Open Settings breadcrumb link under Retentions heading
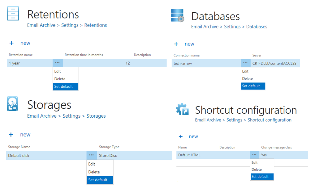The width and height of the screenshot is (315, 193). tap(70, 25)
